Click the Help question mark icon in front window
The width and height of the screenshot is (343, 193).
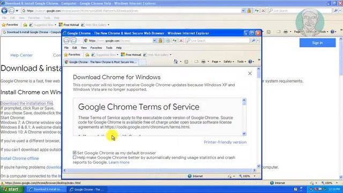[250, 62]
